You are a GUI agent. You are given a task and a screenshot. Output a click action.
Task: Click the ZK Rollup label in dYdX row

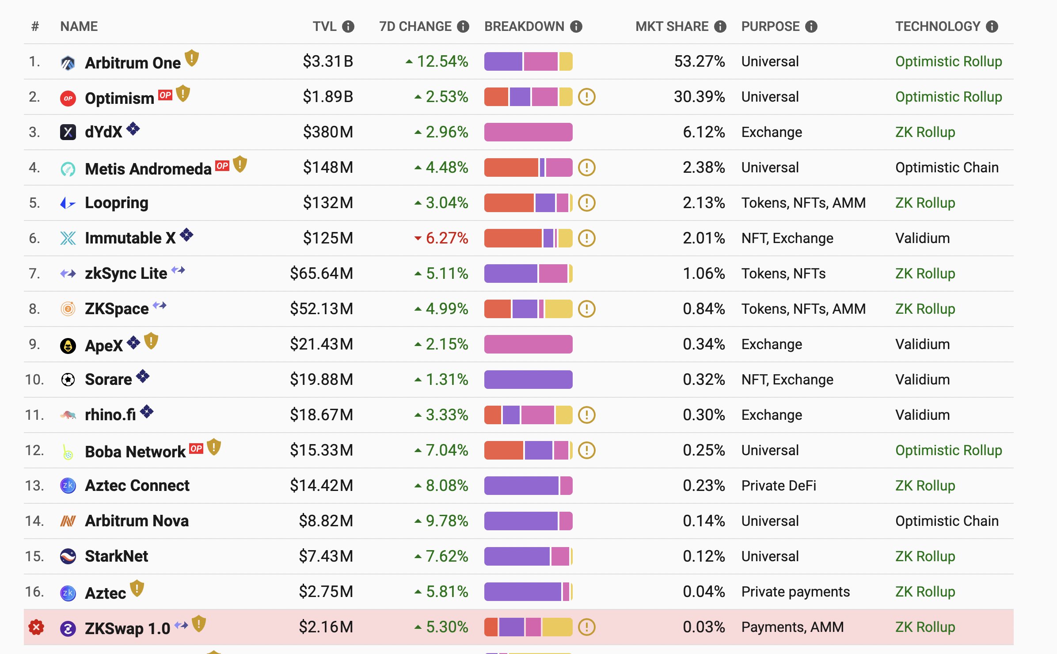click(925, 132)
